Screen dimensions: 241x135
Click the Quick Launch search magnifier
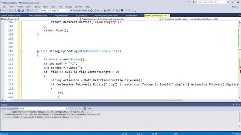coord(228,2)
